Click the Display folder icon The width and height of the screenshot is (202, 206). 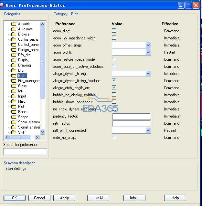(x=14, y=60)
